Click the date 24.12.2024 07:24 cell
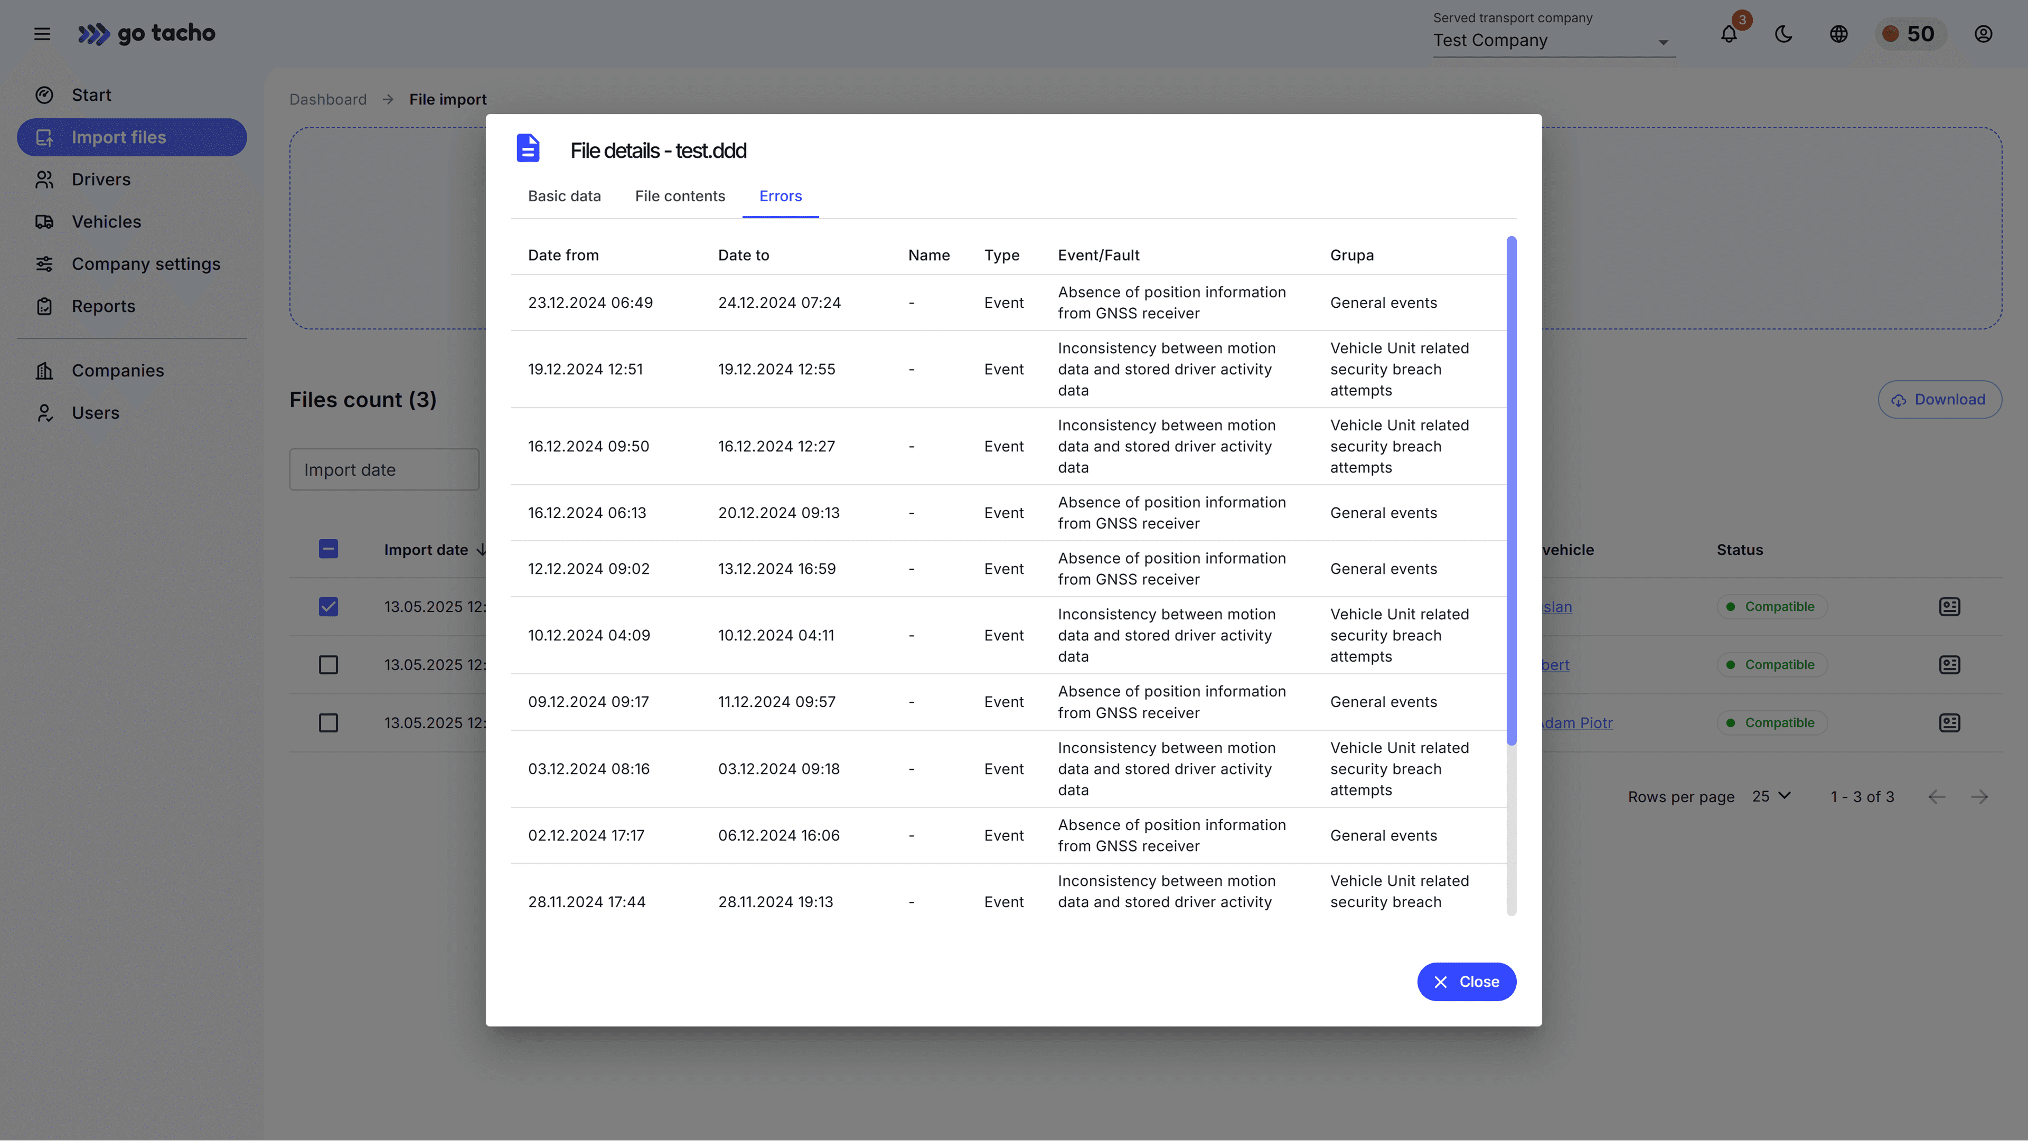Screen dimensions: 2028x1141 coord(780,303)
